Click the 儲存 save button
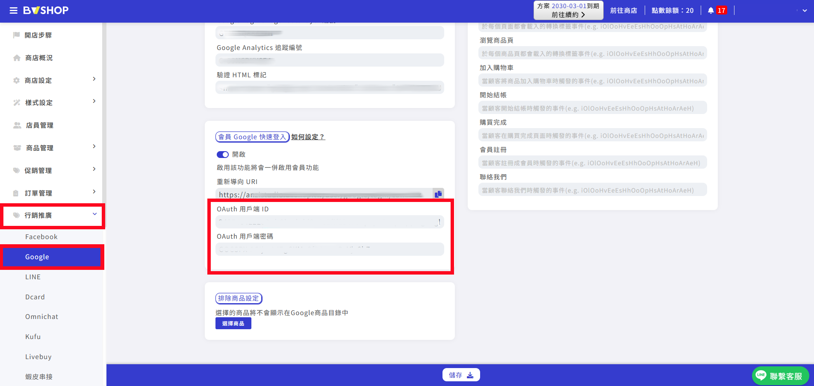Viewport: 814px width, 386px height. (x=461, y=375)
